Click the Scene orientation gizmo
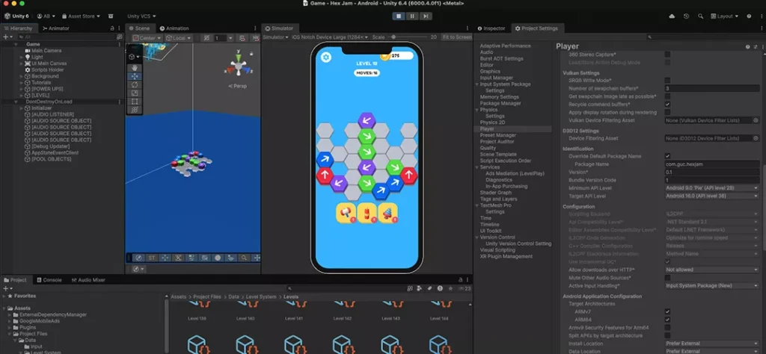The height and width of the screenshot is (354, 766). click(238, 65)
